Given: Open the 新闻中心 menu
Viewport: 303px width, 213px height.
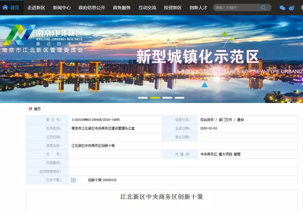Looking at the screenshot, I should 62,8.
